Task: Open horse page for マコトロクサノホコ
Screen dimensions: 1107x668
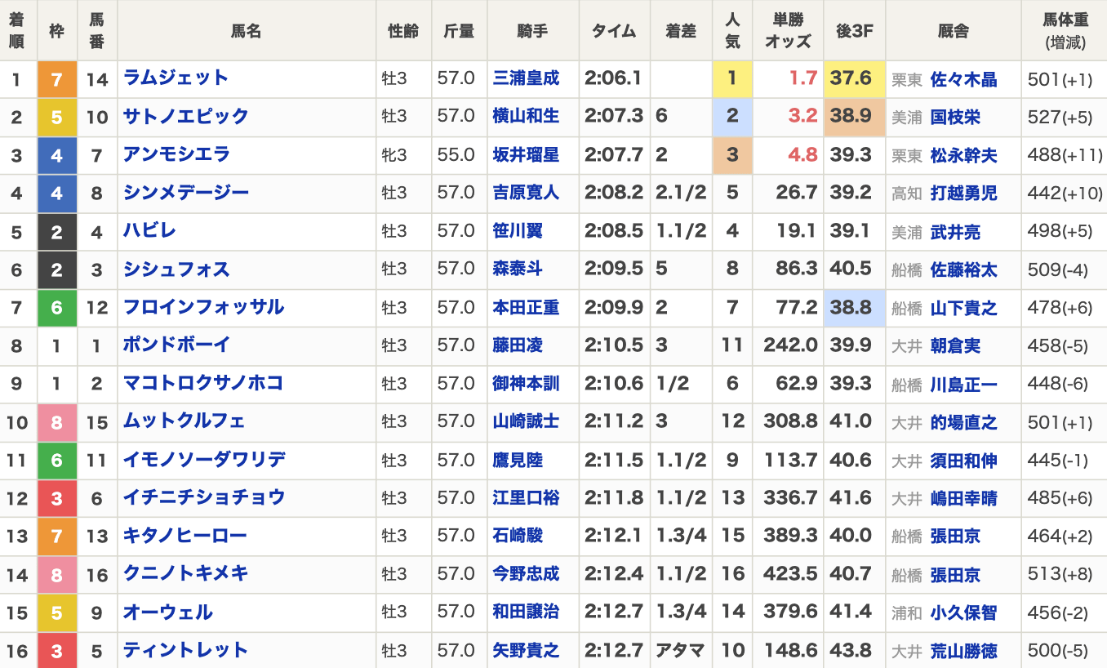Action: [x=203, y=383]
